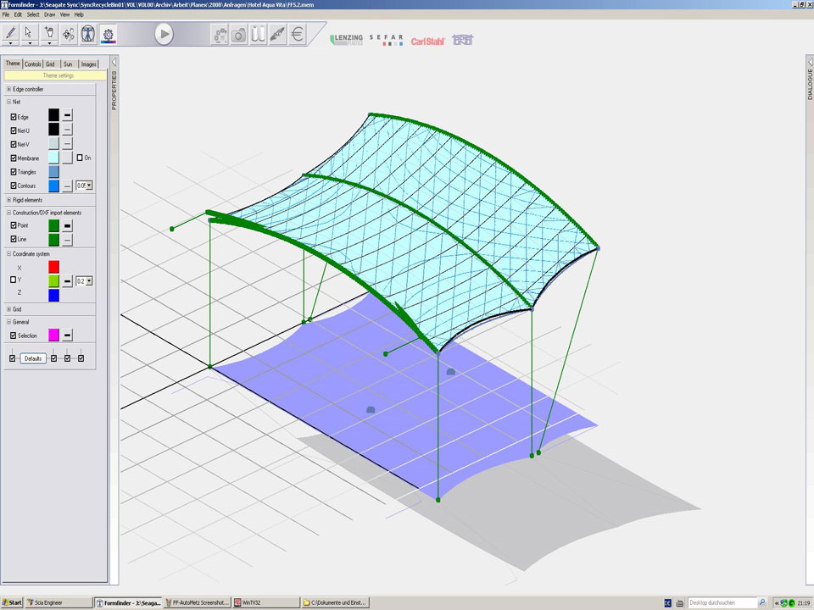Open the Euro cost icon

click(297, 35)
